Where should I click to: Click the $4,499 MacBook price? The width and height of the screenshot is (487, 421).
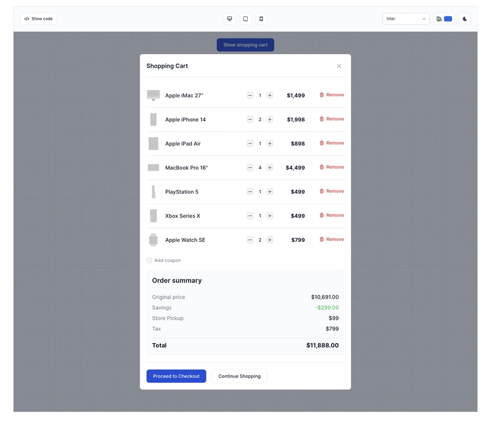pos(295,168)
